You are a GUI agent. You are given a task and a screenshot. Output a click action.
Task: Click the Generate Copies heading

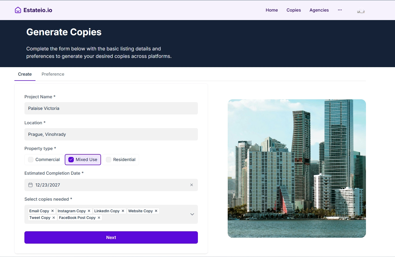(64, 32)
